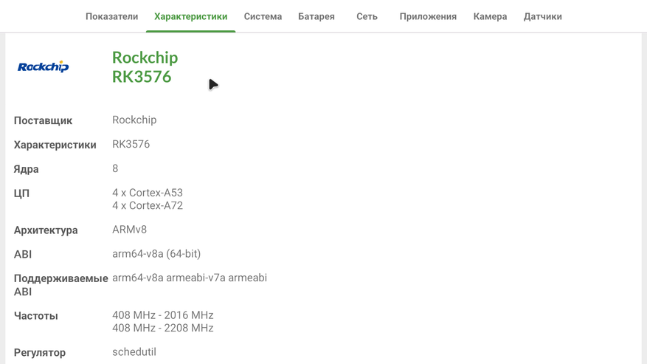Select the 4 x Cortex-A53 line
The height and width of the screenshot is (364, 647).
click(x=147, y=193)
